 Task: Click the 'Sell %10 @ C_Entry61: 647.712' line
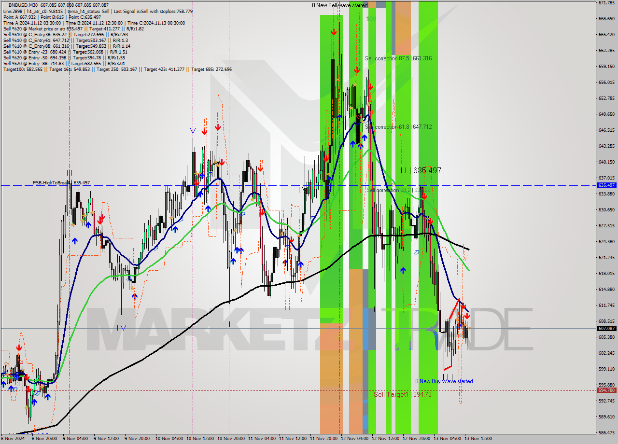(65, 41)
